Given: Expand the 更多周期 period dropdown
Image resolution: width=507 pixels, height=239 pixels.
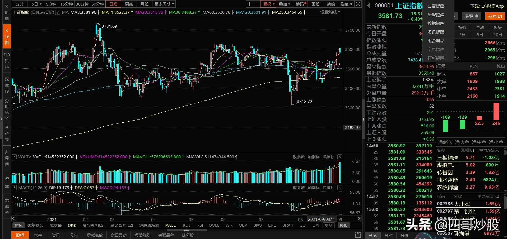Looking at the screenshot, I should [x=164, y=4].
